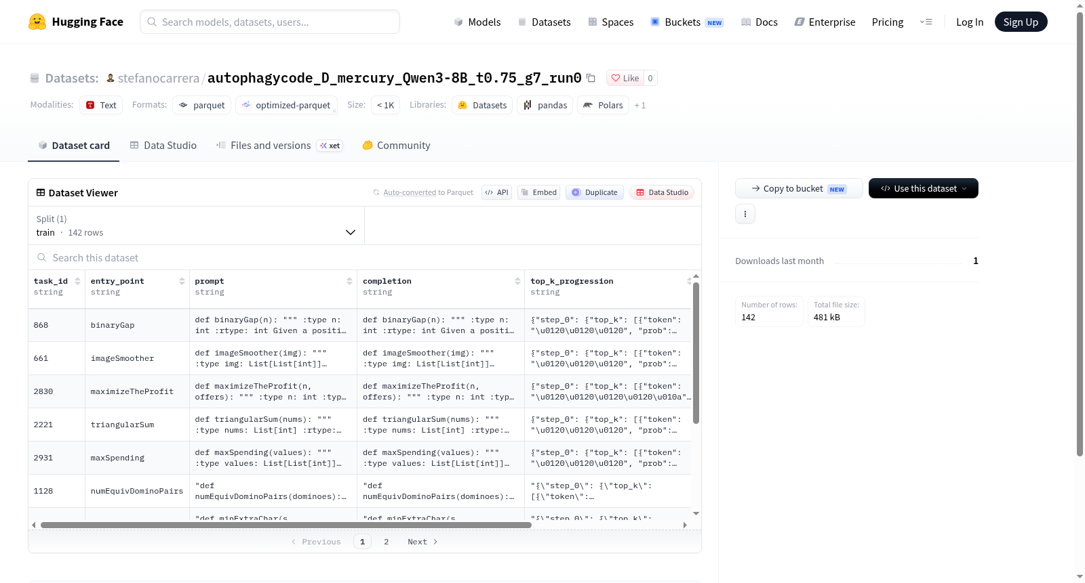This screenshot has height=583, width=1085.
Task: Sort by completion column arrows
Action: click(x=517, y=281)
